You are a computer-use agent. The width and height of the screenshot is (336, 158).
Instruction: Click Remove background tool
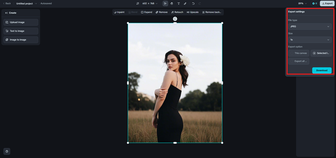(212, 12)
